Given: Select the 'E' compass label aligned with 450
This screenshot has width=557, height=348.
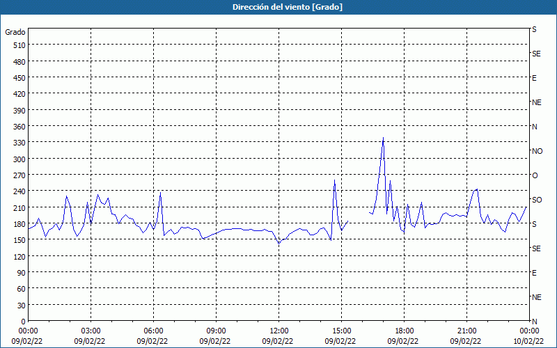Looking at the screenshot, I should pyautogui.click(x=534, y=78).
